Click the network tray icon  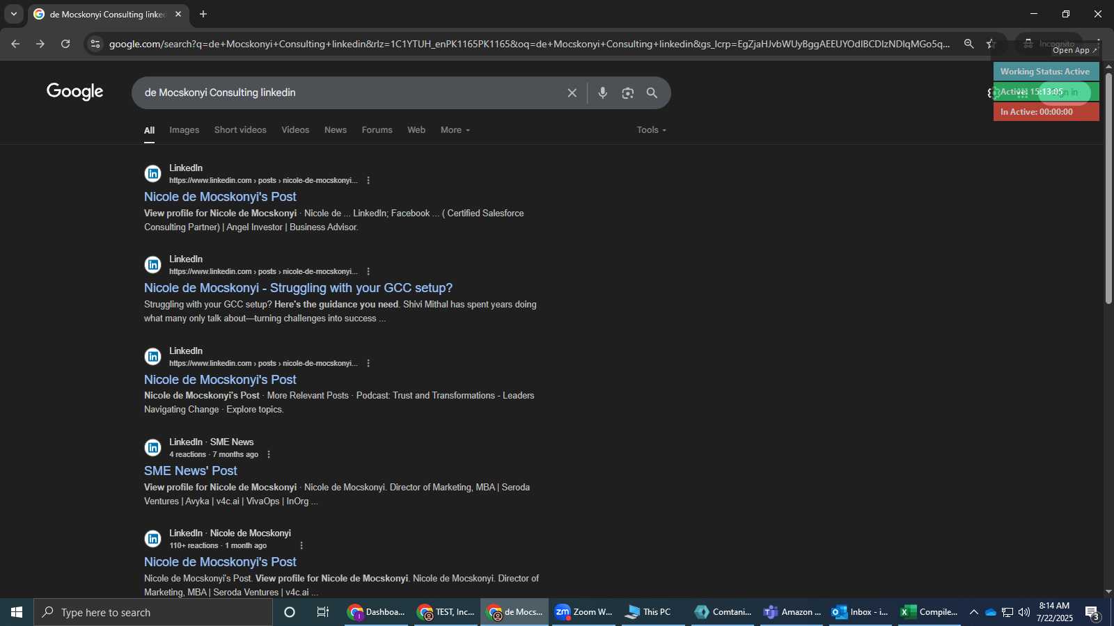click(1007, 612)
